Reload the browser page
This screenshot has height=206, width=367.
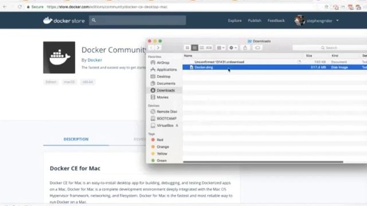[x=19, y=7]
